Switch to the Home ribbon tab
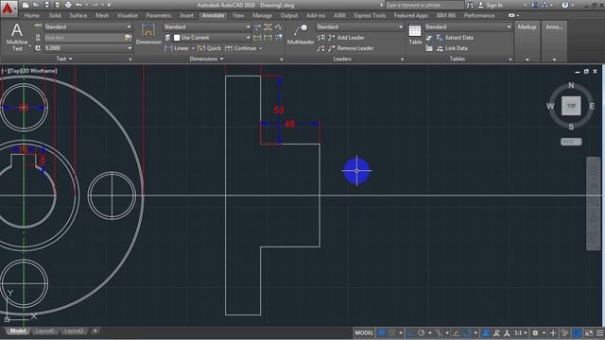Image resolution: width=605 pixels, height=340 pixels. pos(31,15)
